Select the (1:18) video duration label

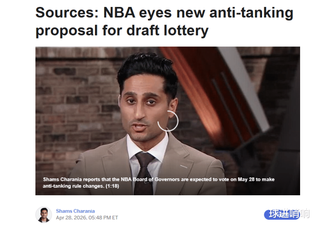coord(112,186)
